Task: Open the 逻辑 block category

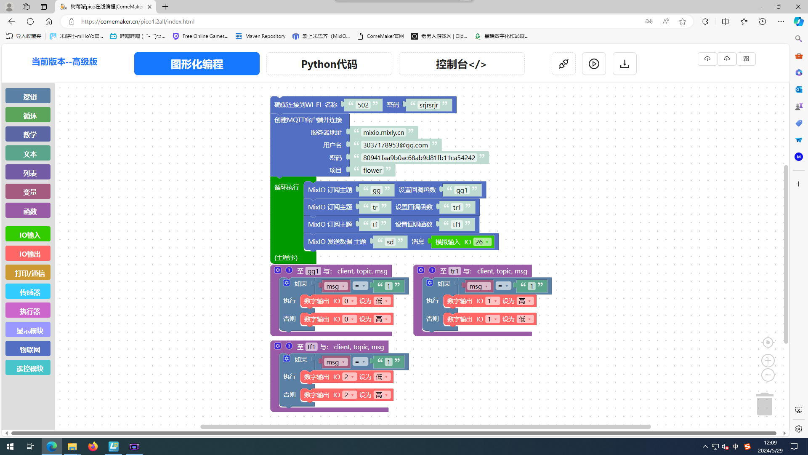Action: 28,96
